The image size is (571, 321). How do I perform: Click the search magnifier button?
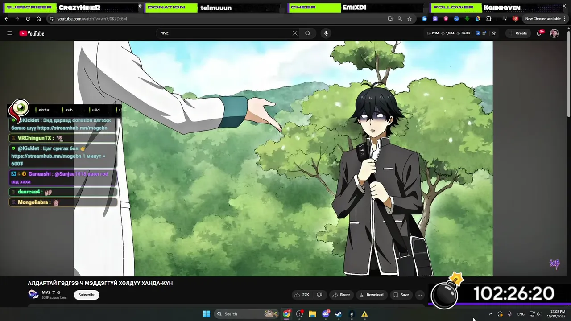point(308,33)
